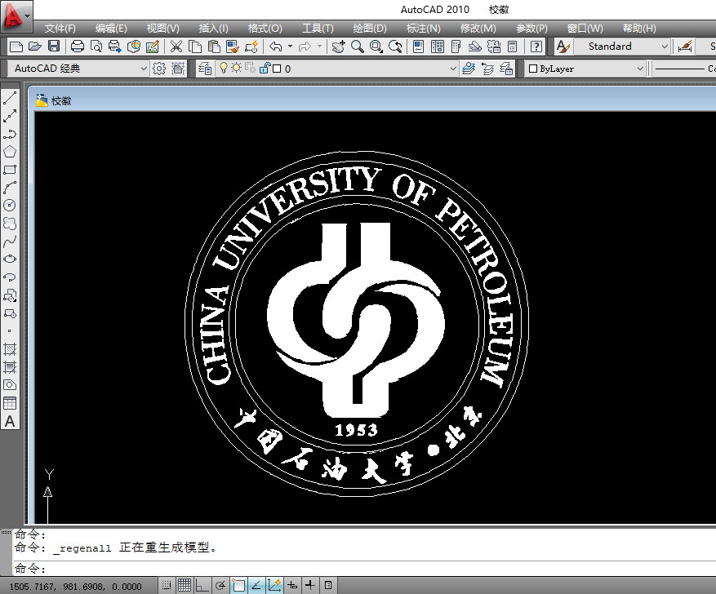Viewport: 716px width, 594px height.
Task: Open the Properties palette icon
Action: (418, 47)
